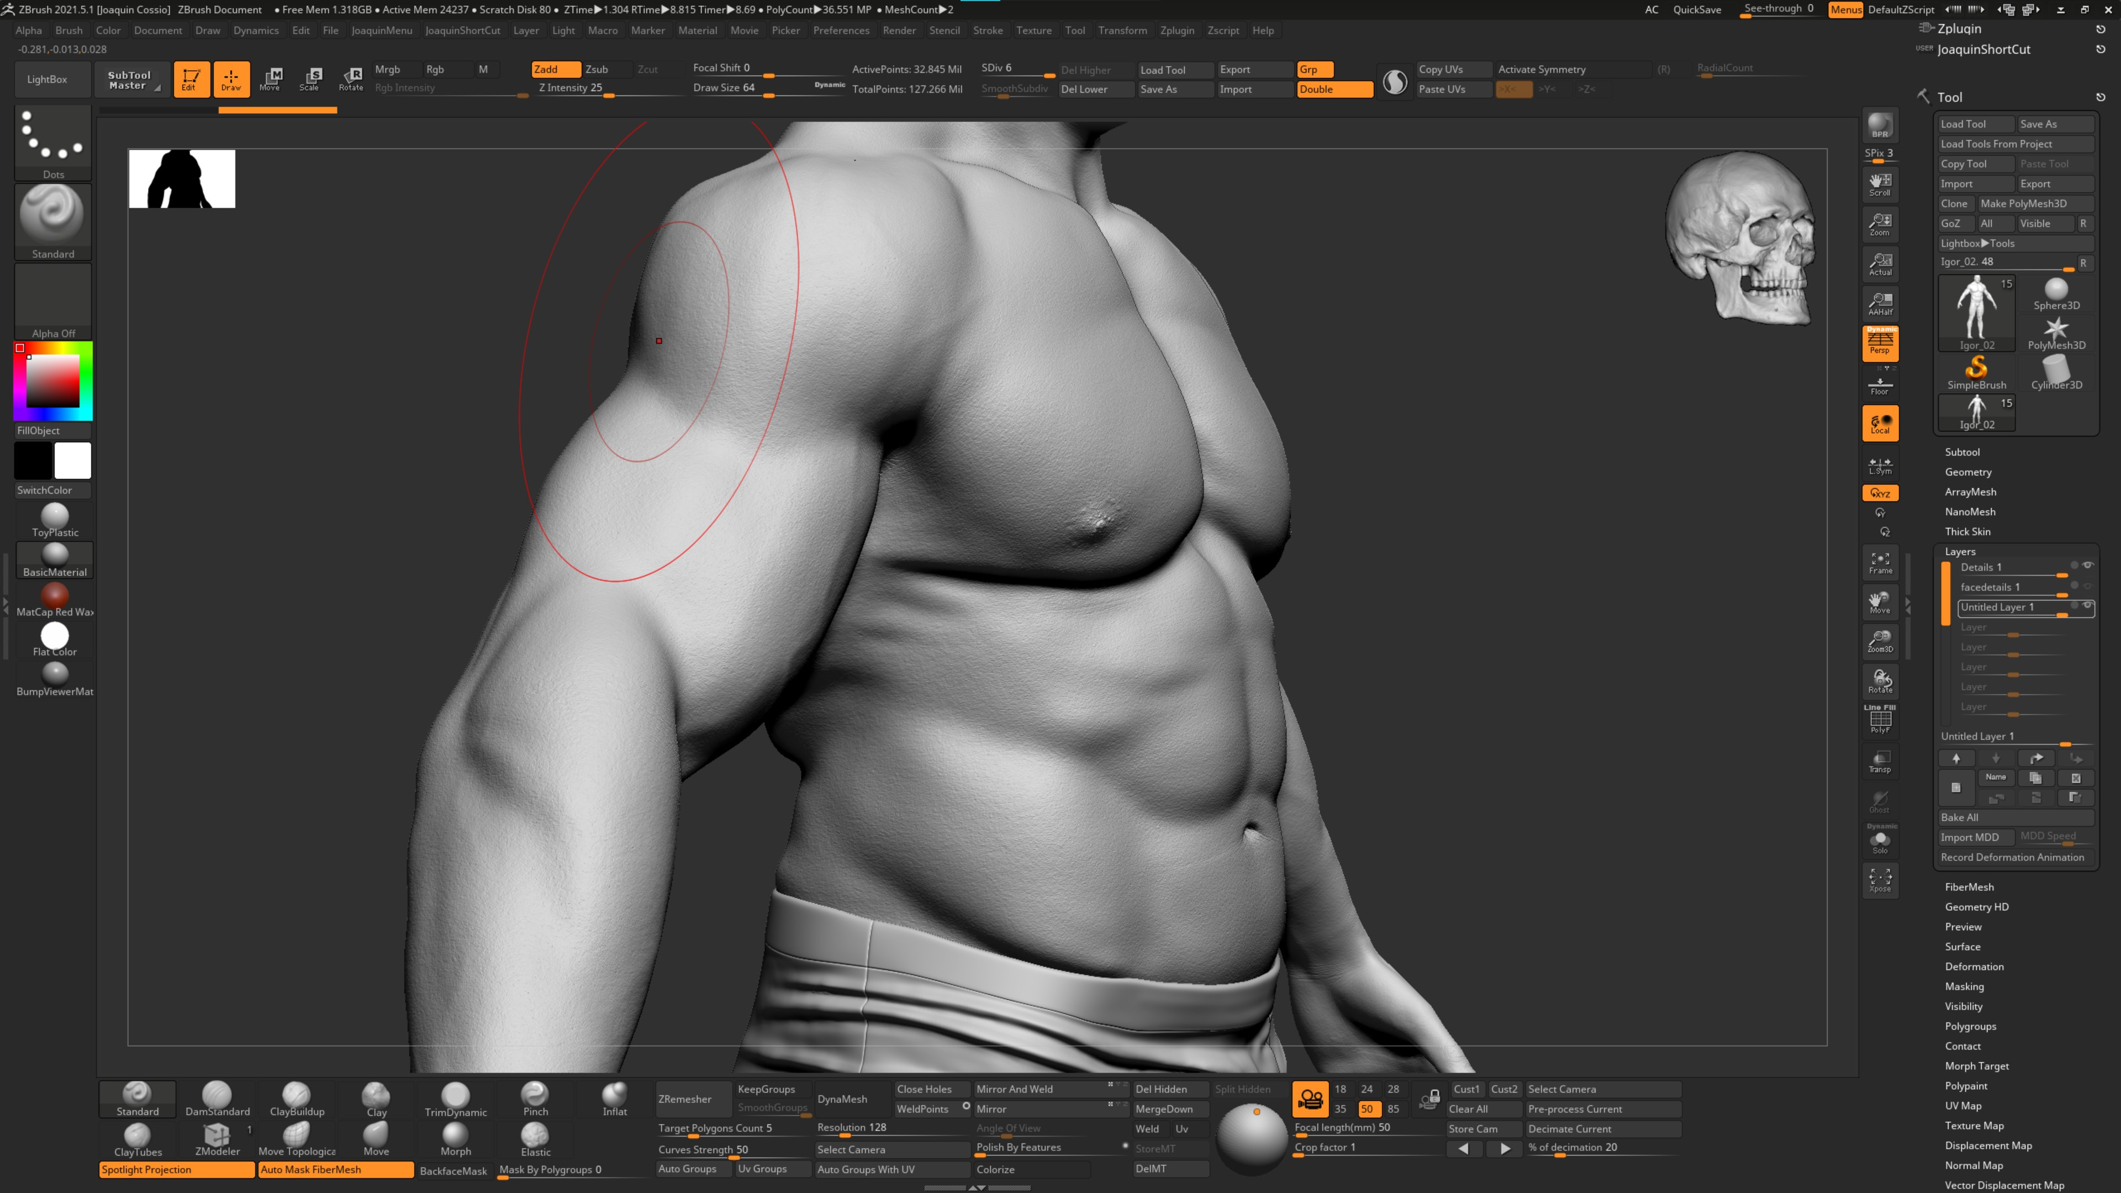Image resolution: width=2121 pixels, height=1193 pixels.
Task: Click the Bake All button
Action: pos(2016,817)
